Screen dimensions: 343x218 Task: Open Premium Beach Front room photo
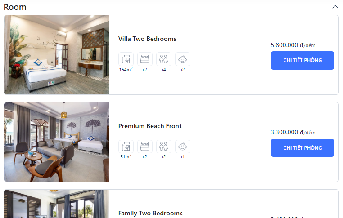[57, 142]
